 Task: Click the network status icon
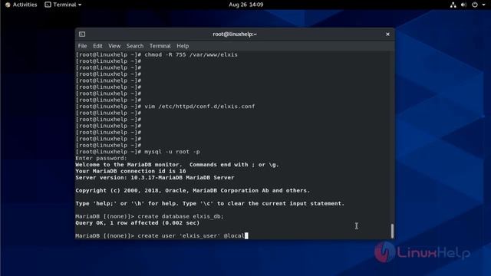[x=453, y=5]
